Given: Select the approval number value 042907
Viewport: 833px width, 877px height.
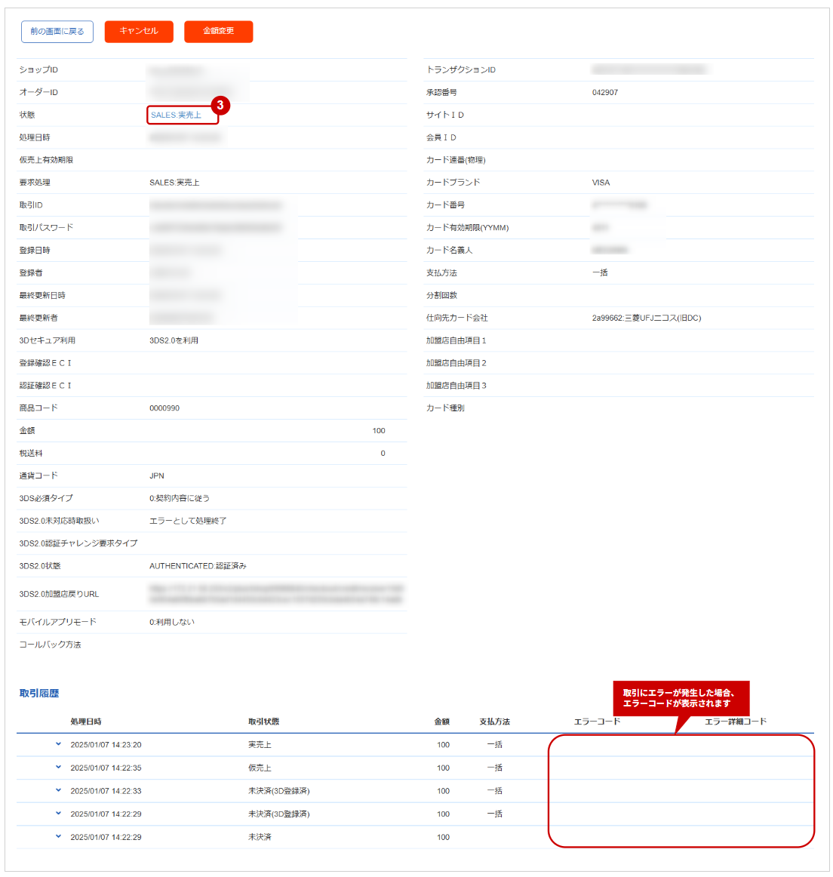Looking at the screenshot, I should tap(605, 93).
